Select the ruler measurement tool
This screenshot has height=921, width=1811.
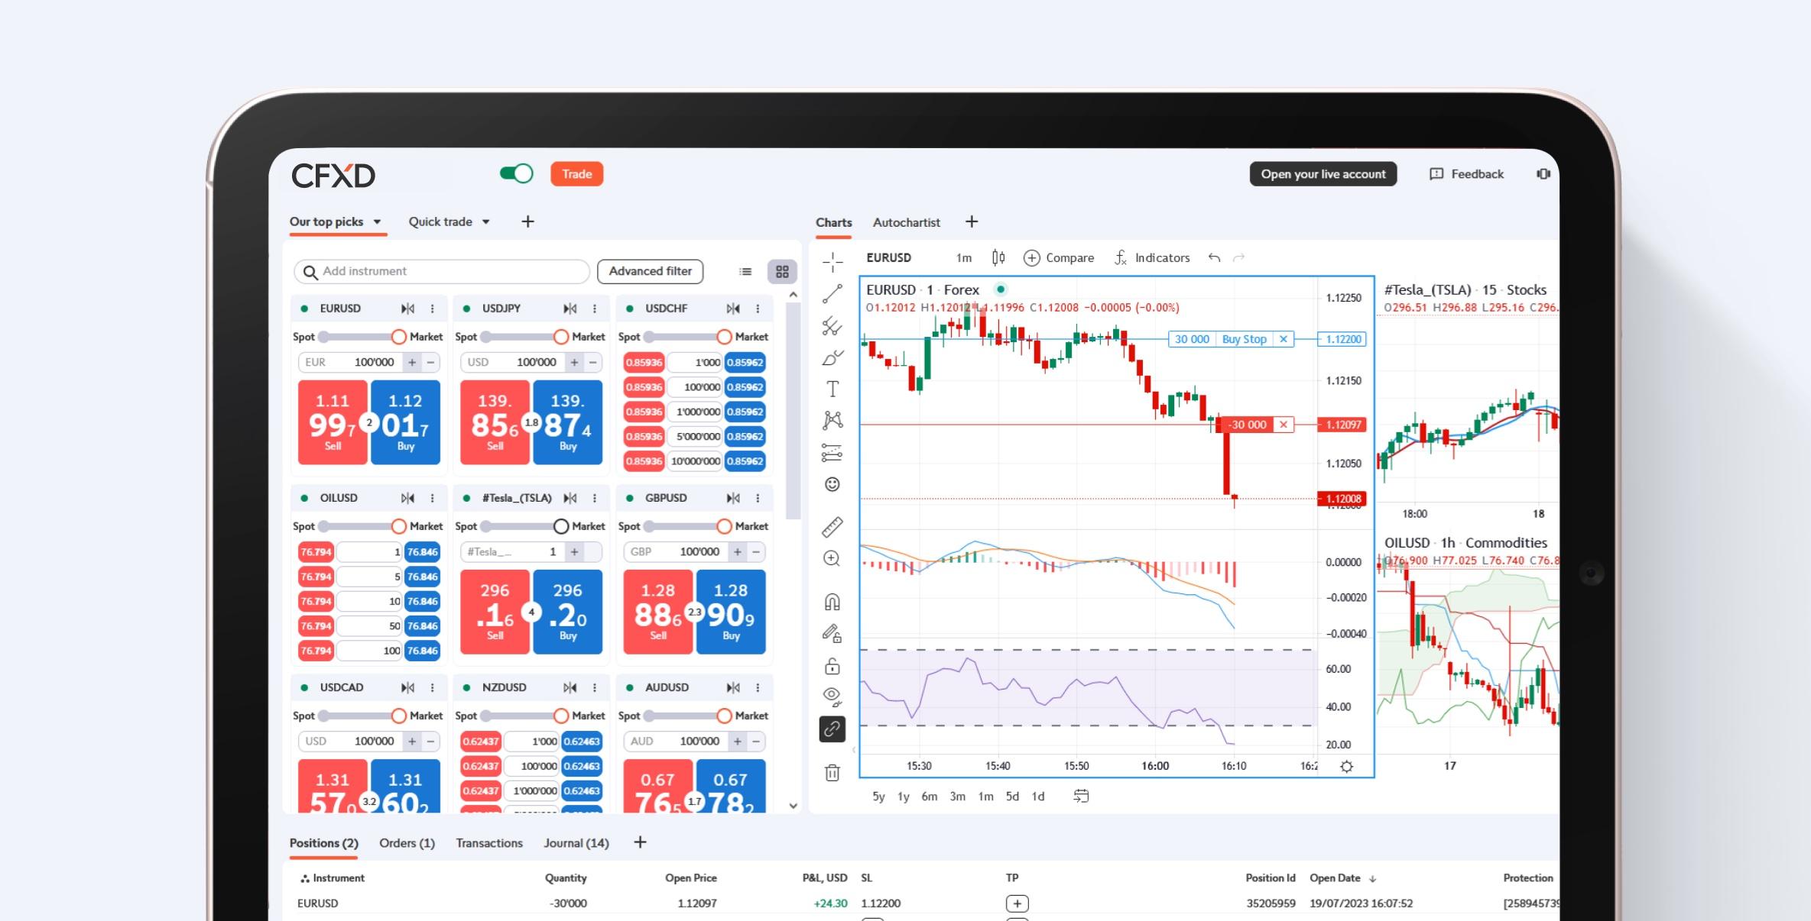click(x=832, y=526)
